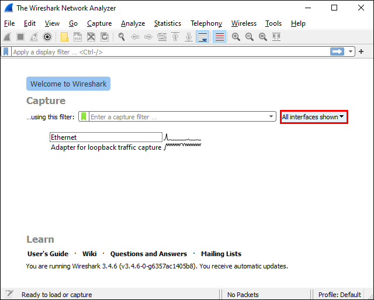374x300 pixels.
Task: Open the Help menu
Action: pos(298,23)
